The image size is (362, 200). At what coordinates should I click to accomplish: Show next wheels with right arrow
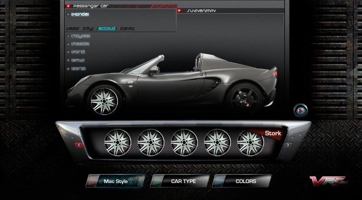tap(288, 145)
